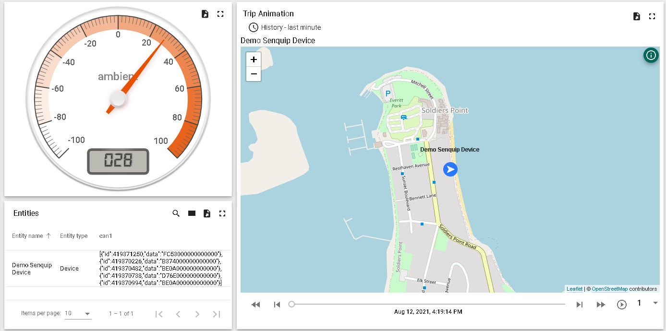Open items per page dropdown
This screenshot has width=666, height=331.
coord(78,314)
